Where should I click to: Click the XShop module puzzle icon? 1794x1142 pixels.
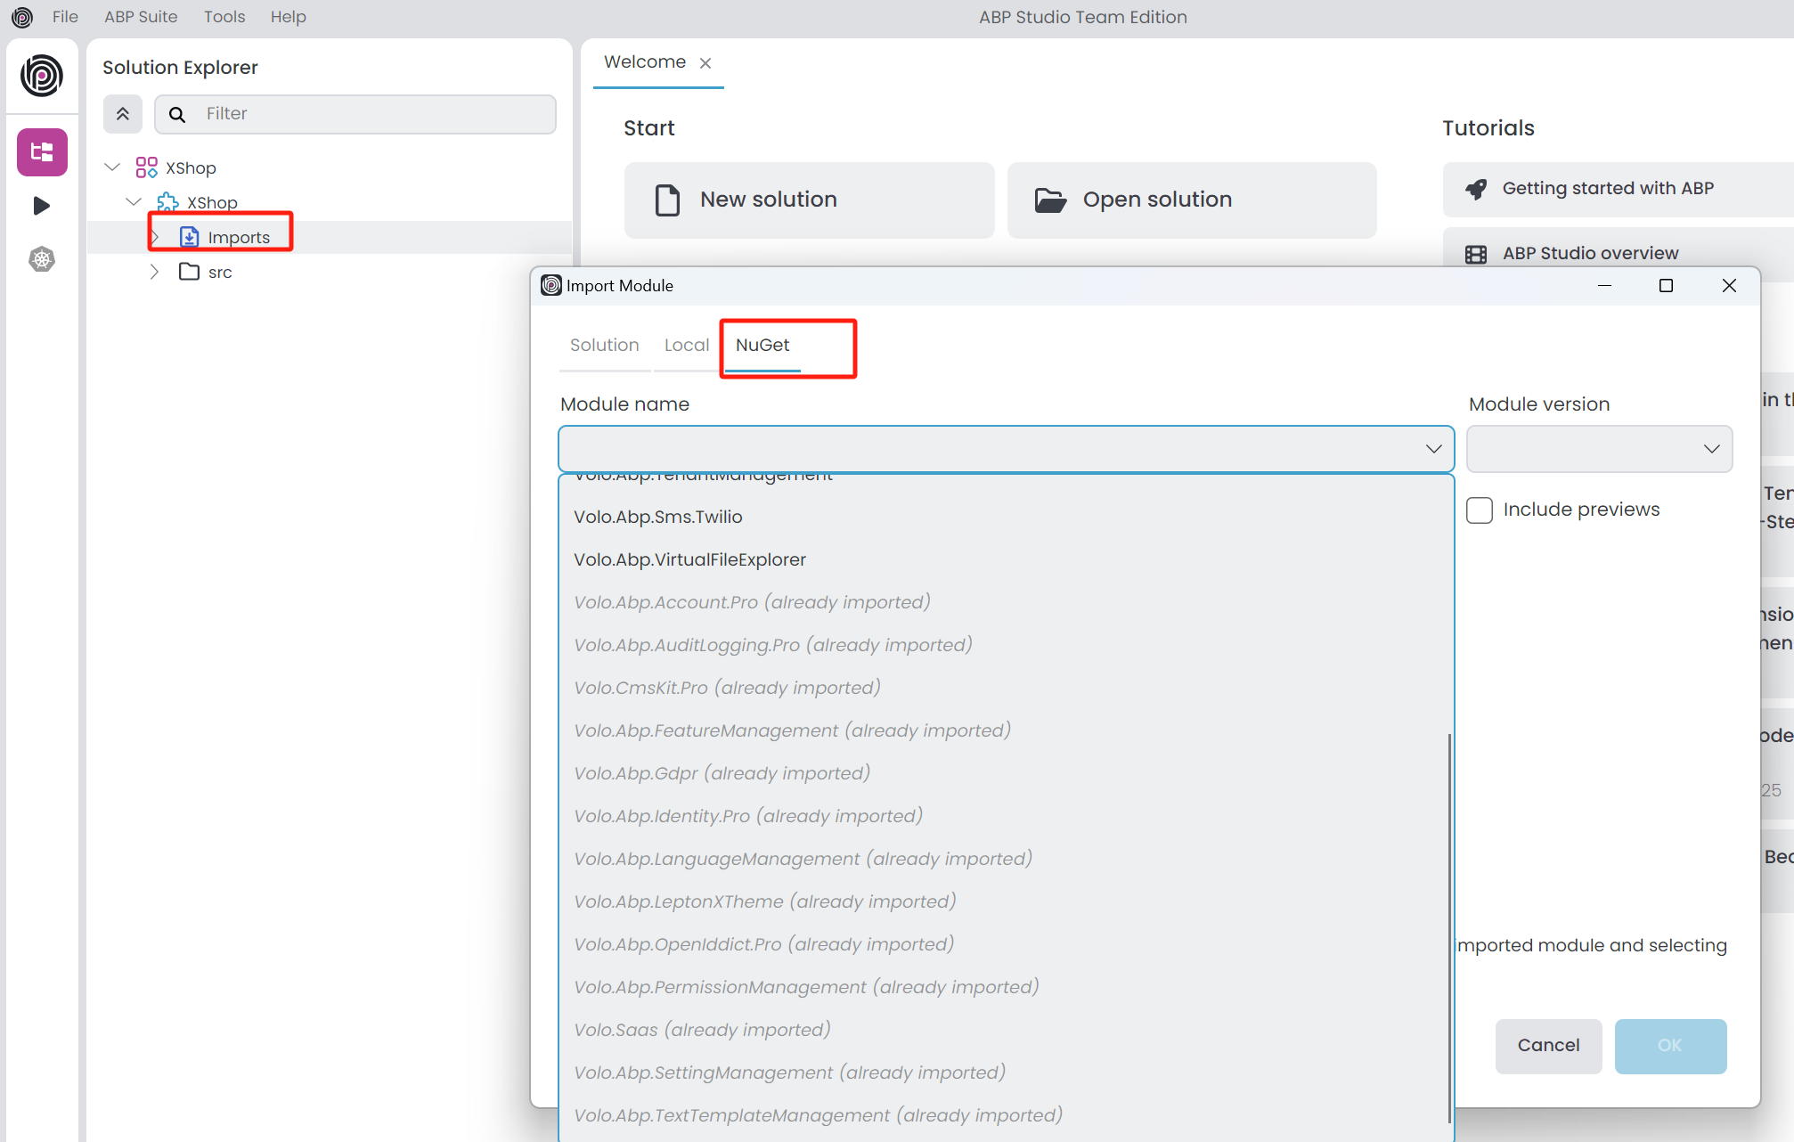[167, 202]
